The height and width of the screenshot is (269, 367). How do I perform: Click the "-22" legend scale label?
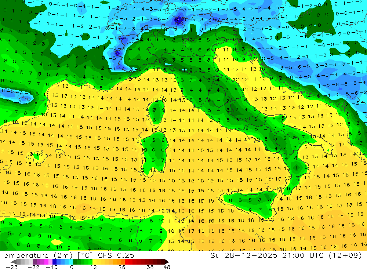(x=33, y=267)
